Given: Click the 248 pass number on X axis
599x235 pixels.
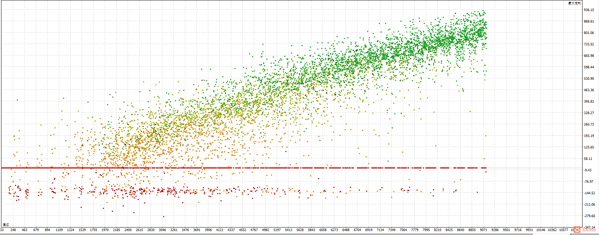Looking at the screenshot, I should click(13, 230).
